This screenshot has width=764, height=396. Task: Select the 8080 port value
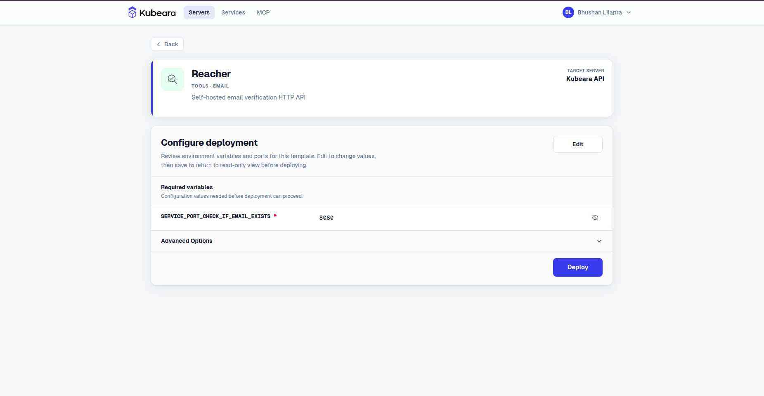coord(326,218)
